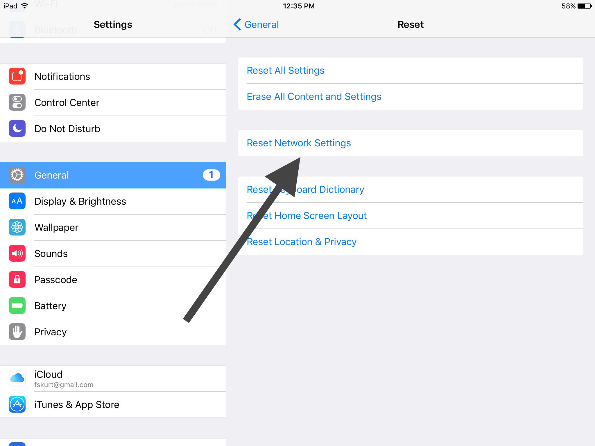
Task: Click Reset Home Screen Layout option
Action: pos(307,215)
